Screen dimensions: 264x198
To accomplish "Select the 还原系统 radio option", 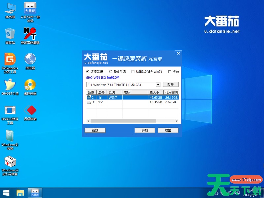I will point(88,72).
